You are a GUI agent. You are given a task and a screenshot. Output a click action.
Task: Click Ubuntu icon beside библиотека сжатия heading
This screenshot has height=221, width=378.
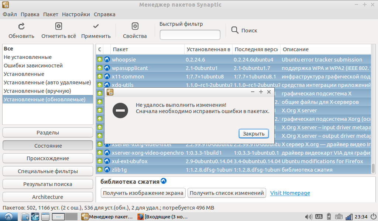164,181
